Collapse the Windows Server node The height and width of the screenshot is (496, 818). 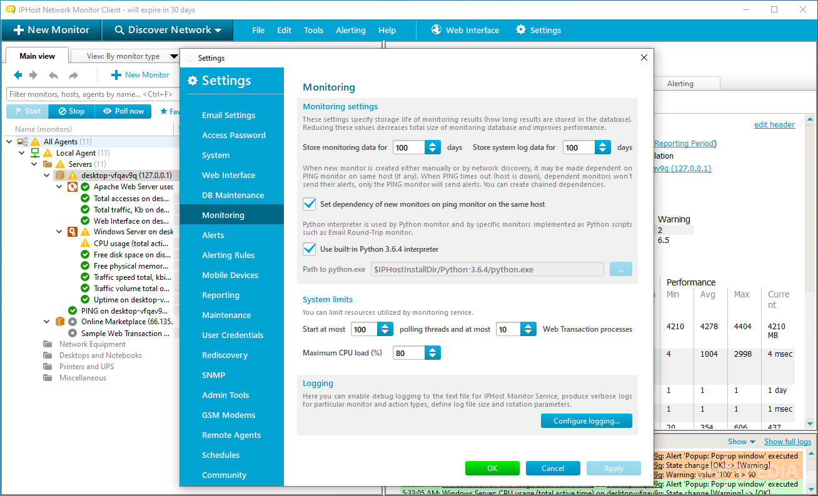[59, 232]
